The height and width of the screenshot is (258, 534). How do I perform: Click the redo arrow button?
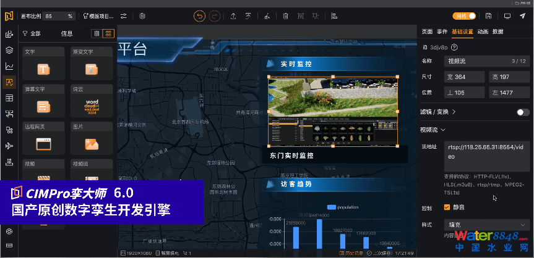click(x=215, y=16)
